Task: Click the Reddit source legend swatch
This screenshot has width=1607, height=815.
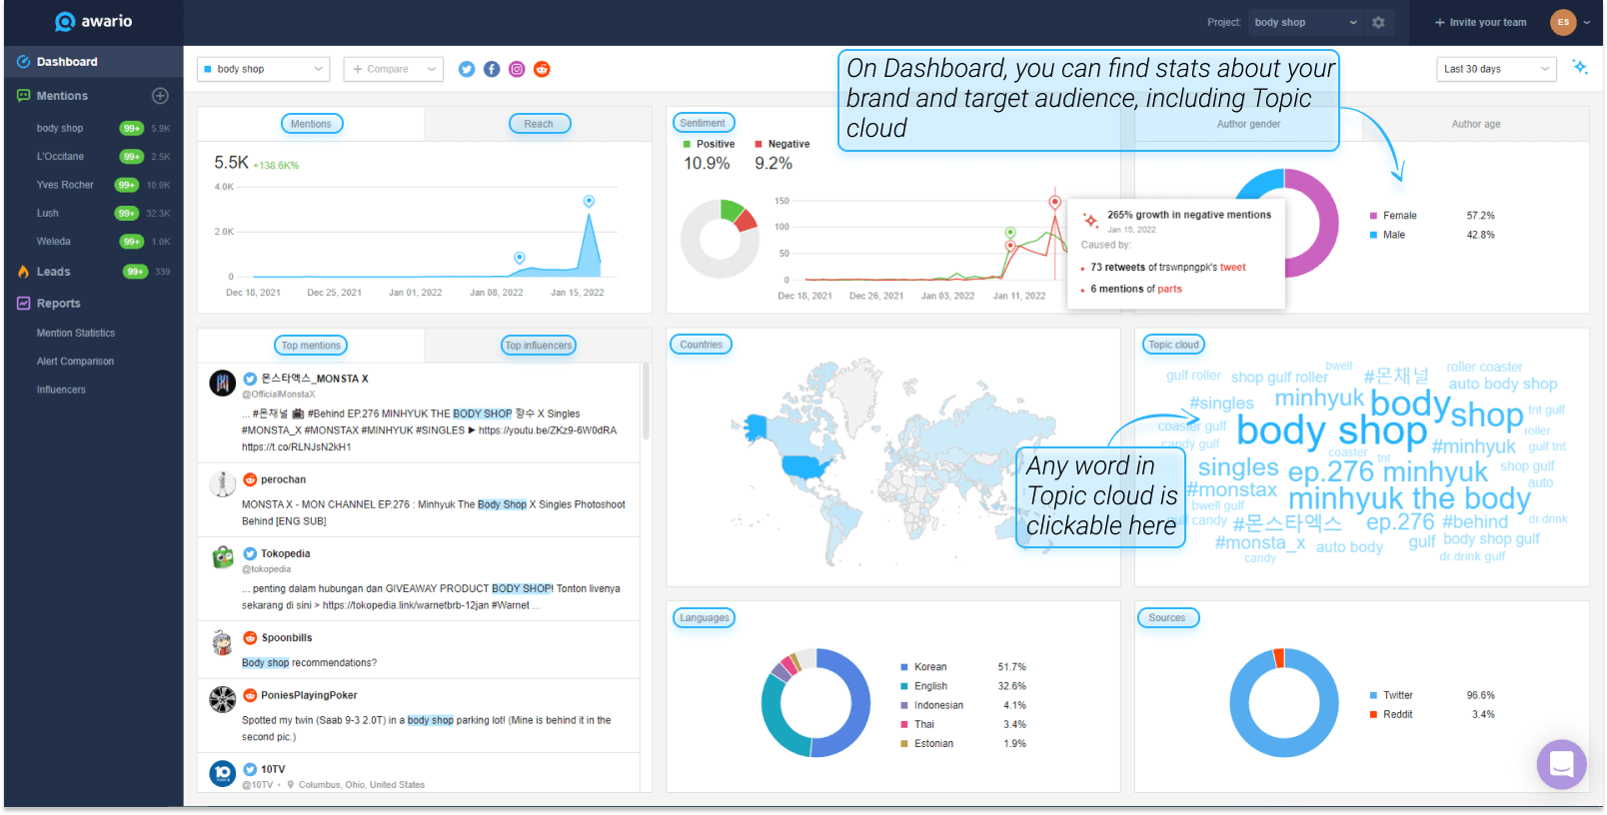Action: 1373,715
